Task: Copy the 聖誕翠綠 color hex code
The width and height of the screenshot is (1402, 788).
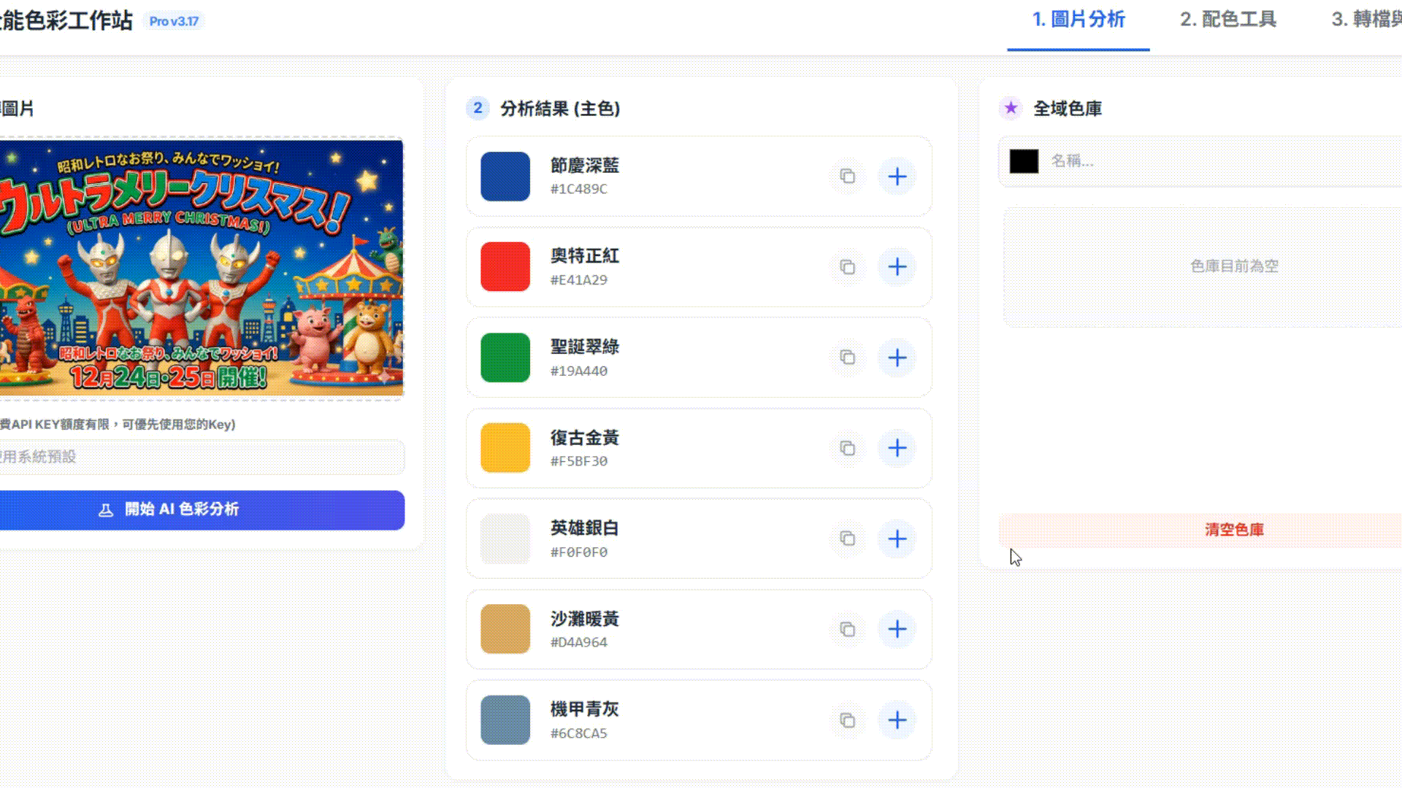Action: coord(846,358)
